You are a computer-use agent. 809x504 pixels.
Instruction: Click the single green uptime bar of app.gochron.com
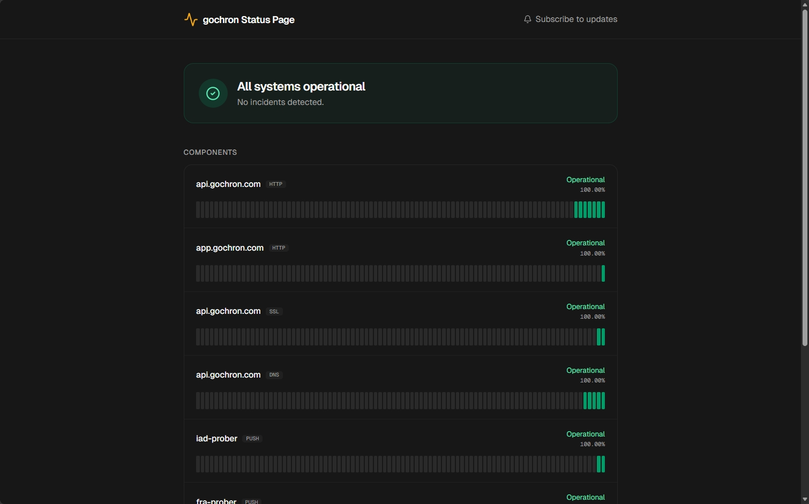603,273
